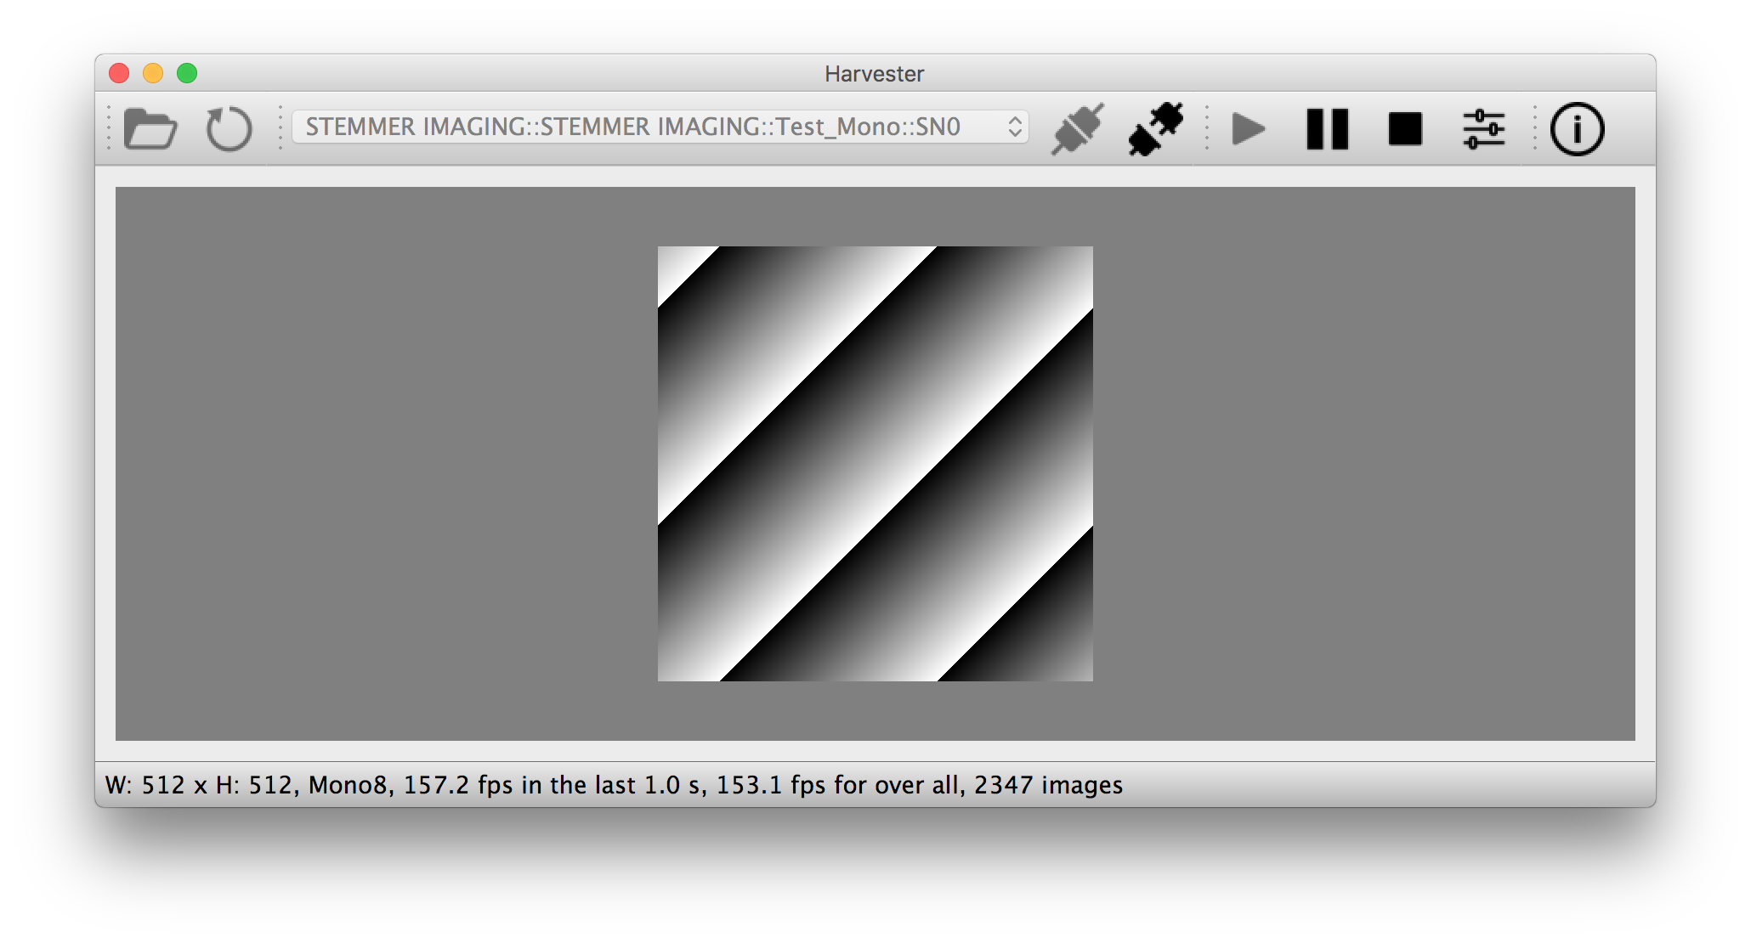Open device attribute sliders settings icon
Viewport: 1751px width, 943px height.
point(1484,129)
